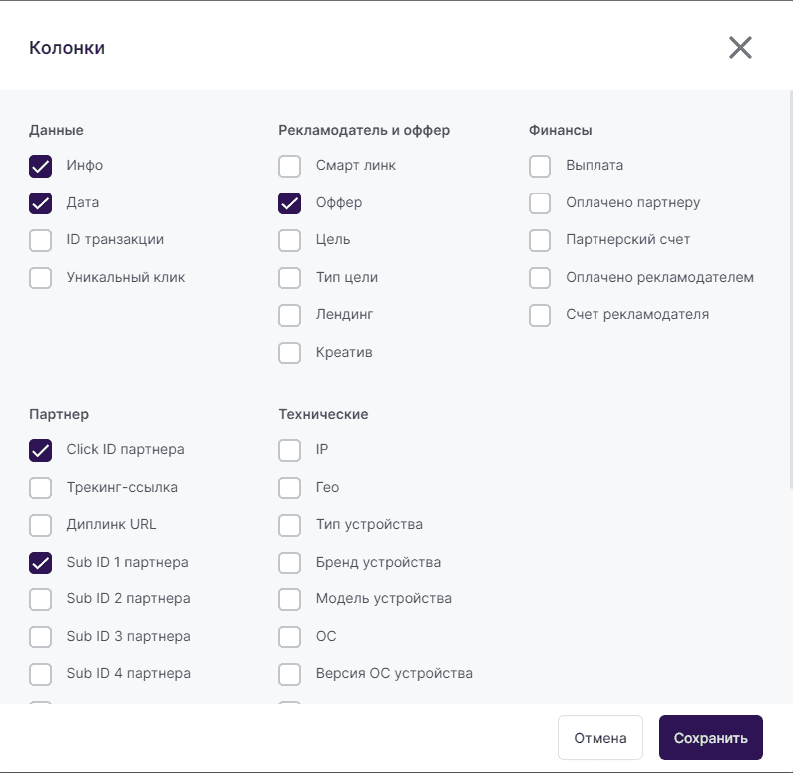The image size is (793, 773).
Task: Check the Выплата checkbox
Action: click(540, 166)
